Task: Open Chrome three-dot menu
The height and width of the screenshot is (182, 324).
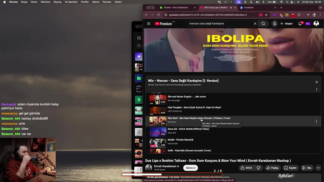Action: pyautogui.click(x=320, y=15)
